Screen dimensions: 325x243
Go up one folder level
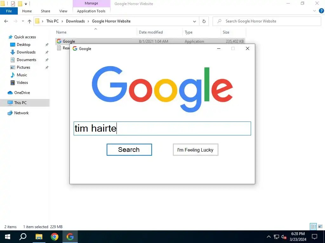point(30,21)
